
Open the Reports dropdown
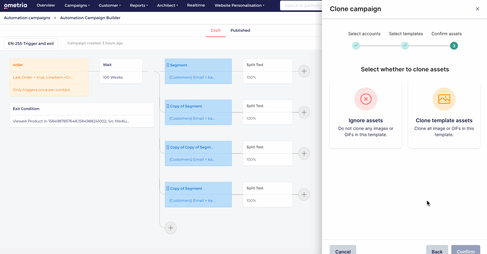point(139,5)
